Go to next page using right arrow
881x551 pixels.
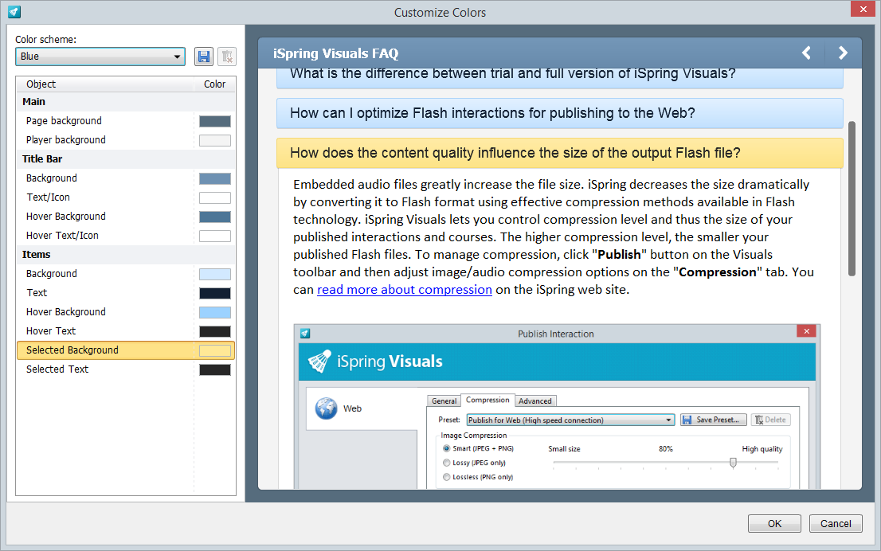tap(843, 53)
